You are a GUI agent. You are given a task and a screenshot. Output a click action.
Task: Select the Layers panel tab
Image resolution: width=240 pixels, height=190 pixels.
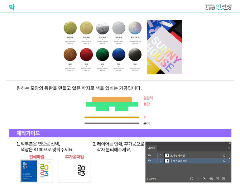[151, 148]
